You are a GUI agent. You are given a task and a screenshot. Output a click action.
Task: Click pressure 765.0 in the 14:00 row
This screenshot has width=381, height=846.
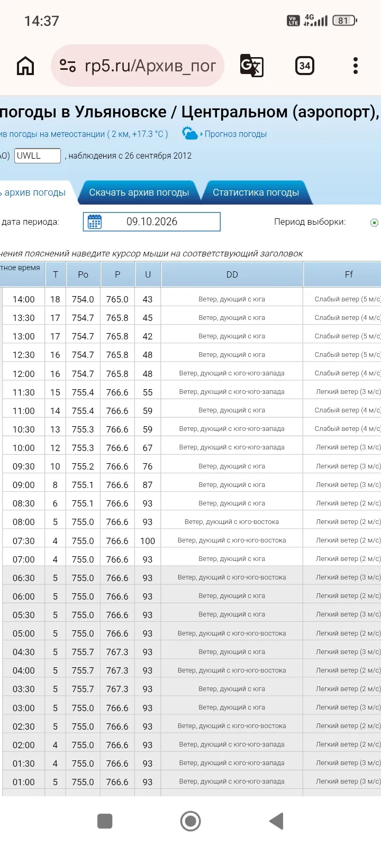(117, 299)
